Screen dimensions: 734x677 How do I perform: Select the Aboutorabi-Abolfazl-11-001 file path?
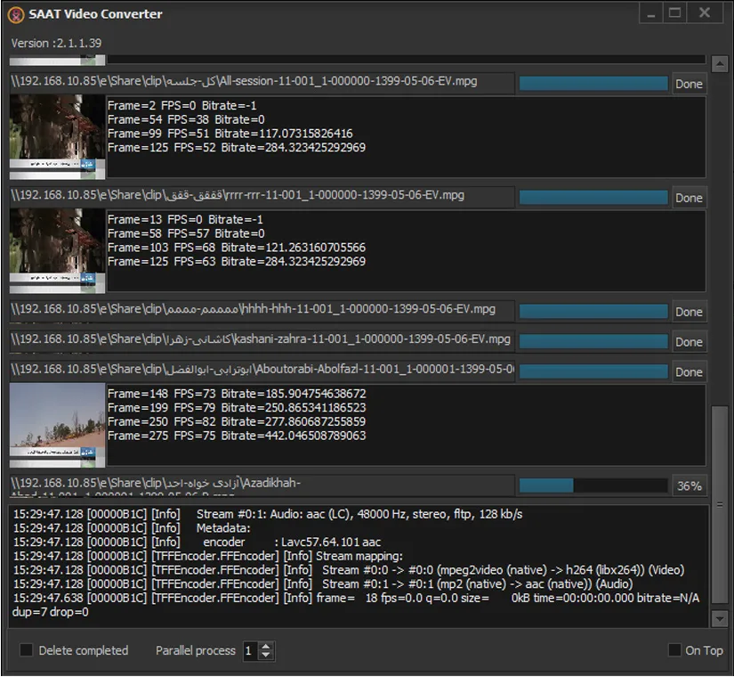(262, 370)
